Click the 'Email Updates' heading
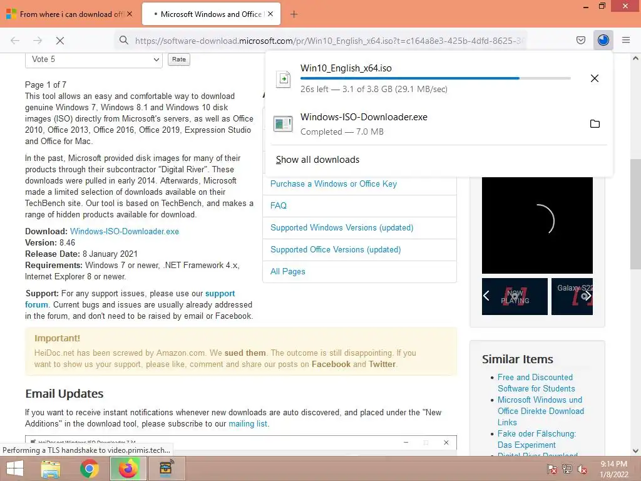Image resolution: width=641 pixels, height=481 pixels. point(64,393)
